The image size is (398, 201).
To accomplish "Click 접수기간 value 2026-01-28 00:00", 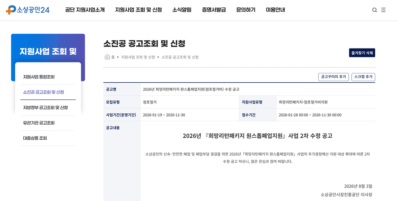I will pos(310,115).
